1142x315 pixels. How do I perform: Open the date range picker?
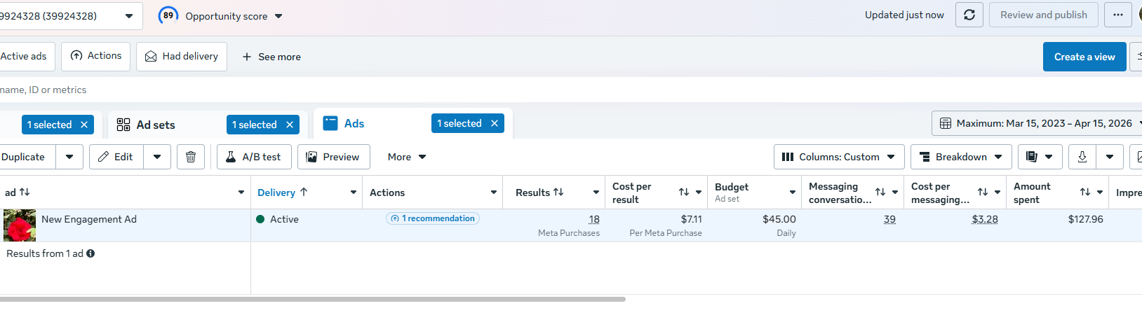(1037, 123)
